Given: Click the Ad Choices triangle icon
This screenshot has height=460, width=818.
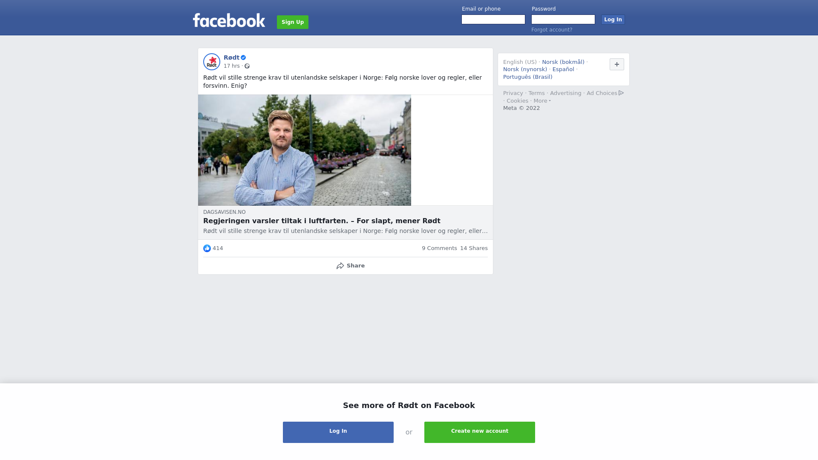Looking at the screenshot, I should [x=621, y=93].
